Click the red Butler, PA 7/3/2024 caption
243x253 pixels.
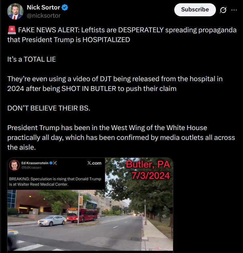pyautogui.click(x=148, y=170)
